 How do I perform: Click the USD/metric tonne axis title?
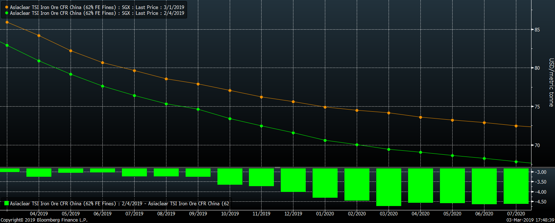(551, 82)
